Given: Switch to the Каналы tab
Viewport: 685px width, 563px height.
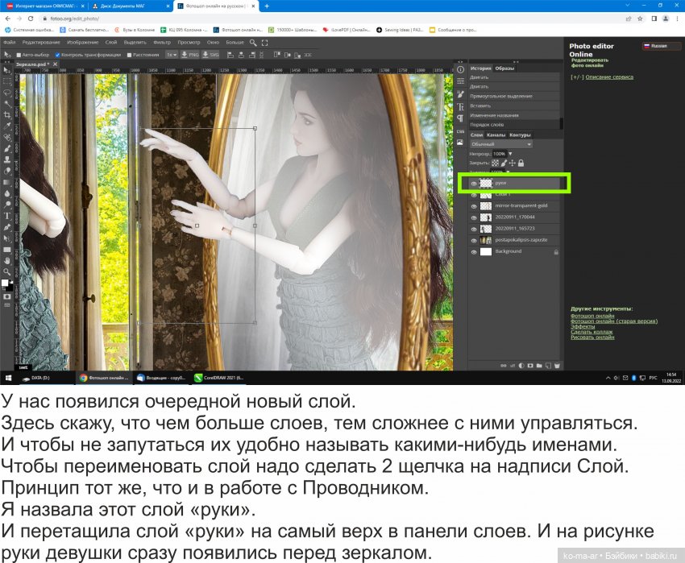Looking at the screenshot, I should coord(496,135).
